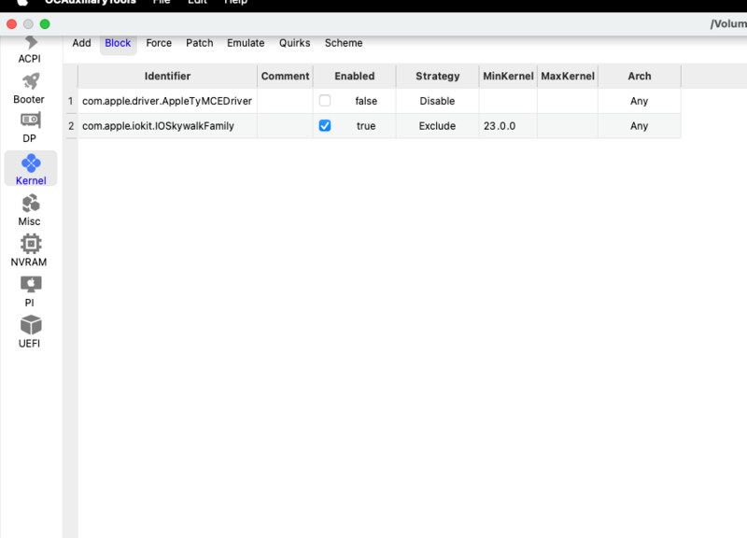Open the PI monitor icon

coord(31,285)
